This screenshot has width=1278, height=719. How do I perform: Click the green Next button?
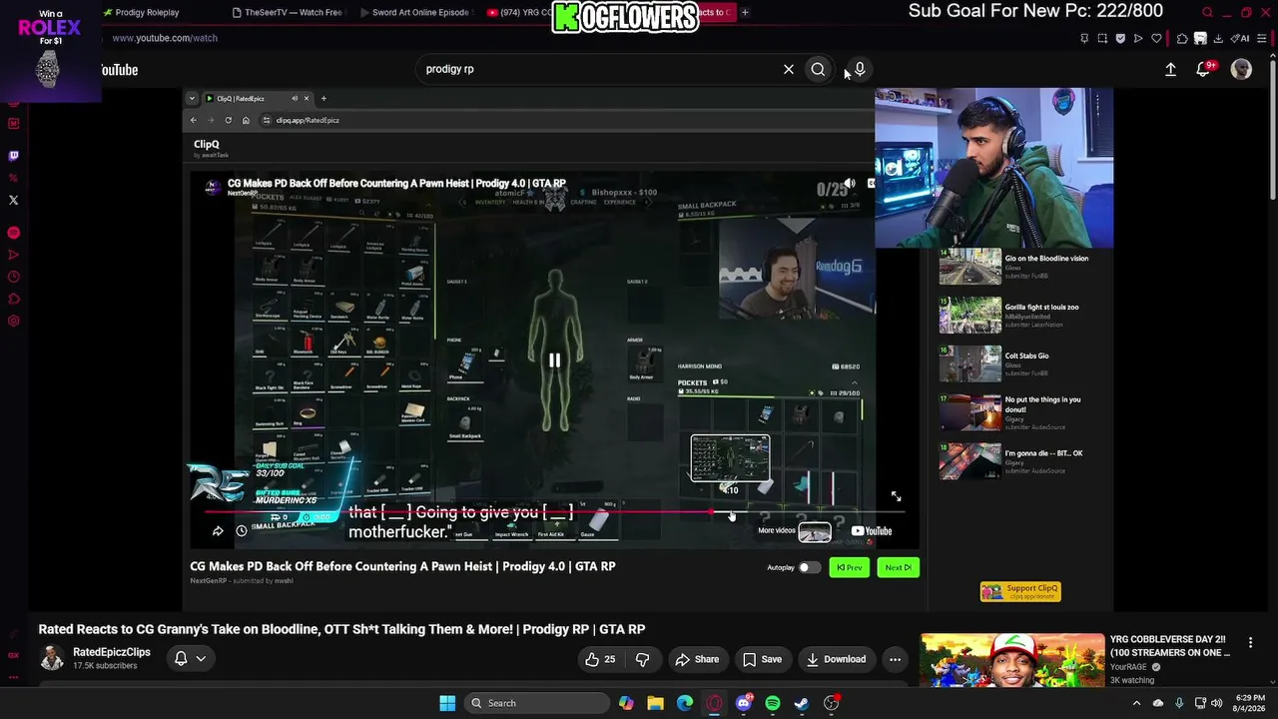tap(898, 567)
